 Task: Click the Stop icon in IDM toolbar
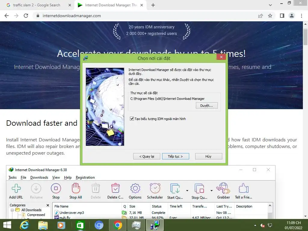click(56, 188)
